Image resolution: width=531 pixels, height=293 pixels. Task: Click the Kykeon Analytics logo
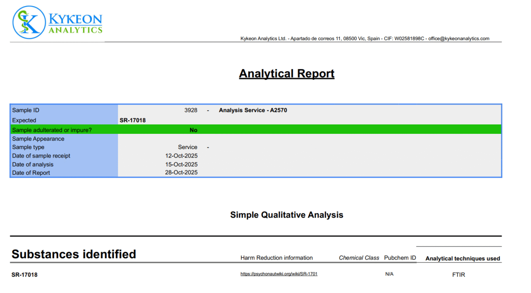pos(57,22)
